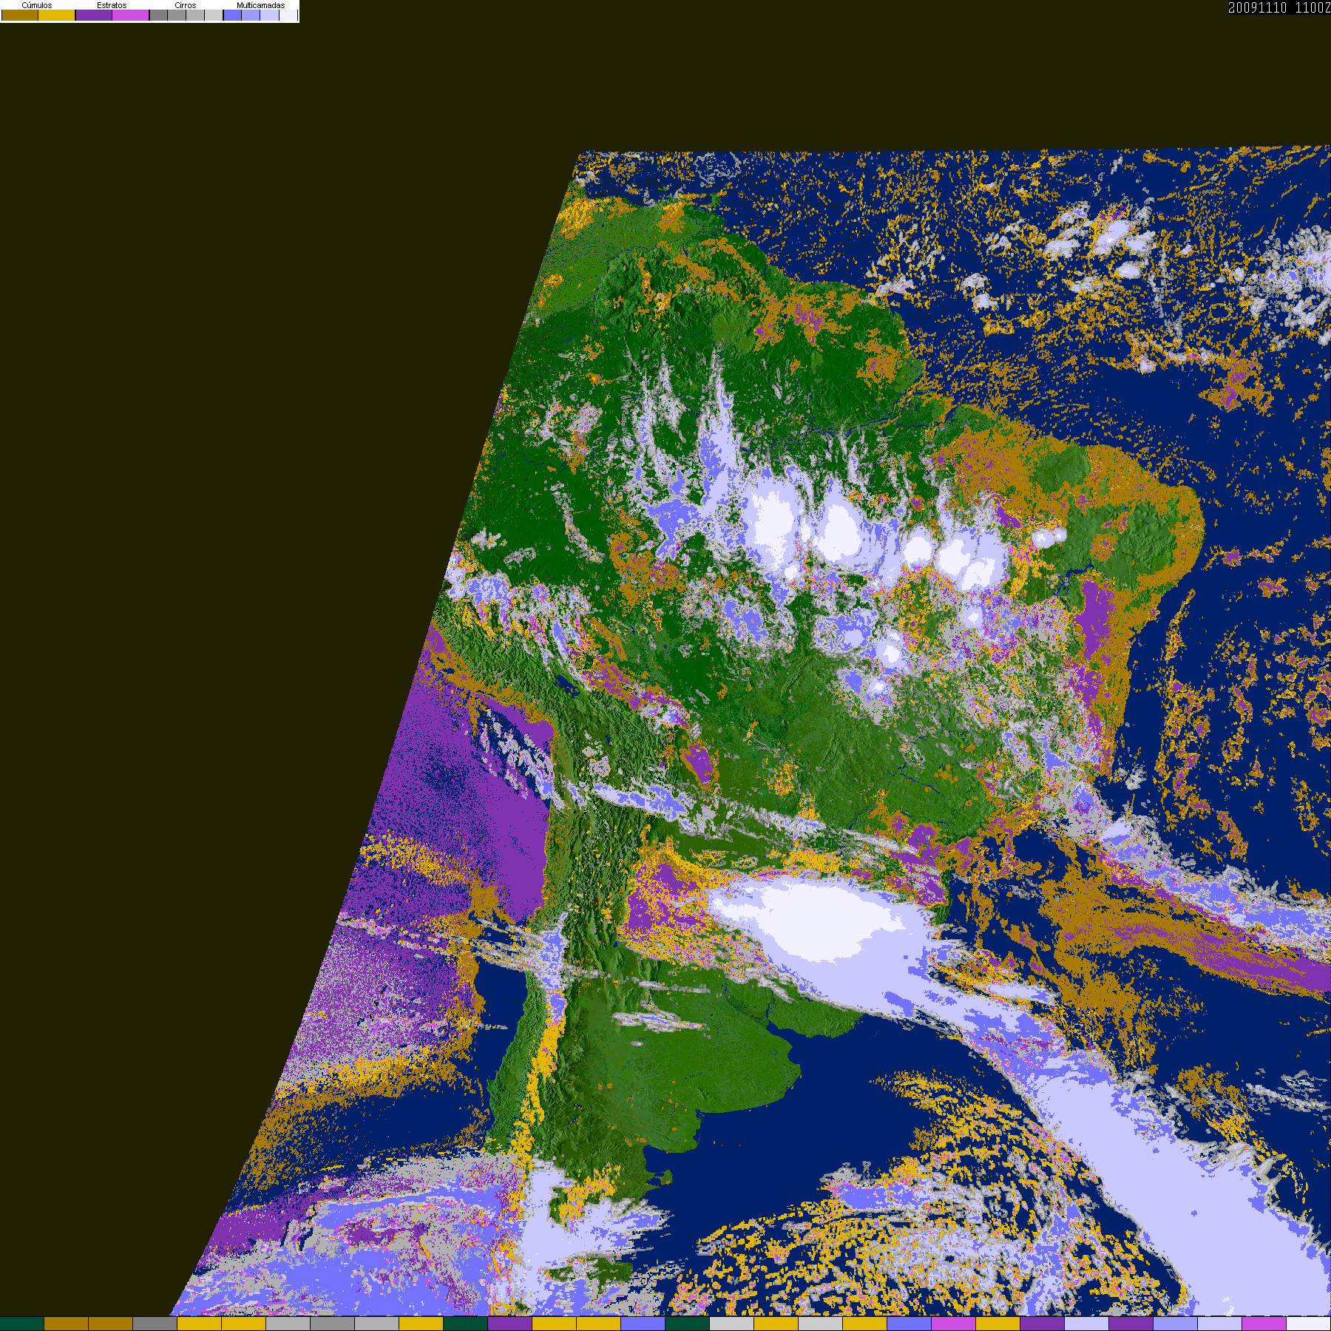Click the yellow Cúmulos legend swatch

57,15
